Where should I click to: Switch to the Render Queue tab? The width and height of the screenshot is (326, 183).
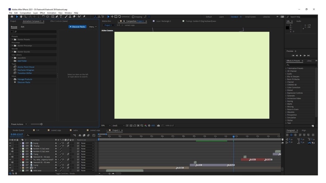click(x=18, y=130)
